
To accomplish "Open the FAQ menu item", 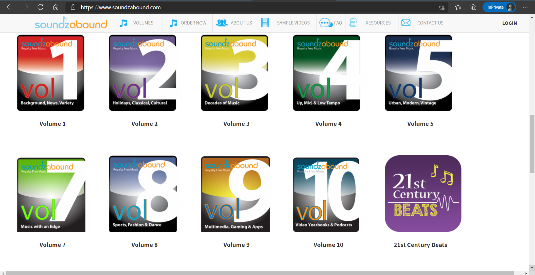I will [x=338, y=23].
